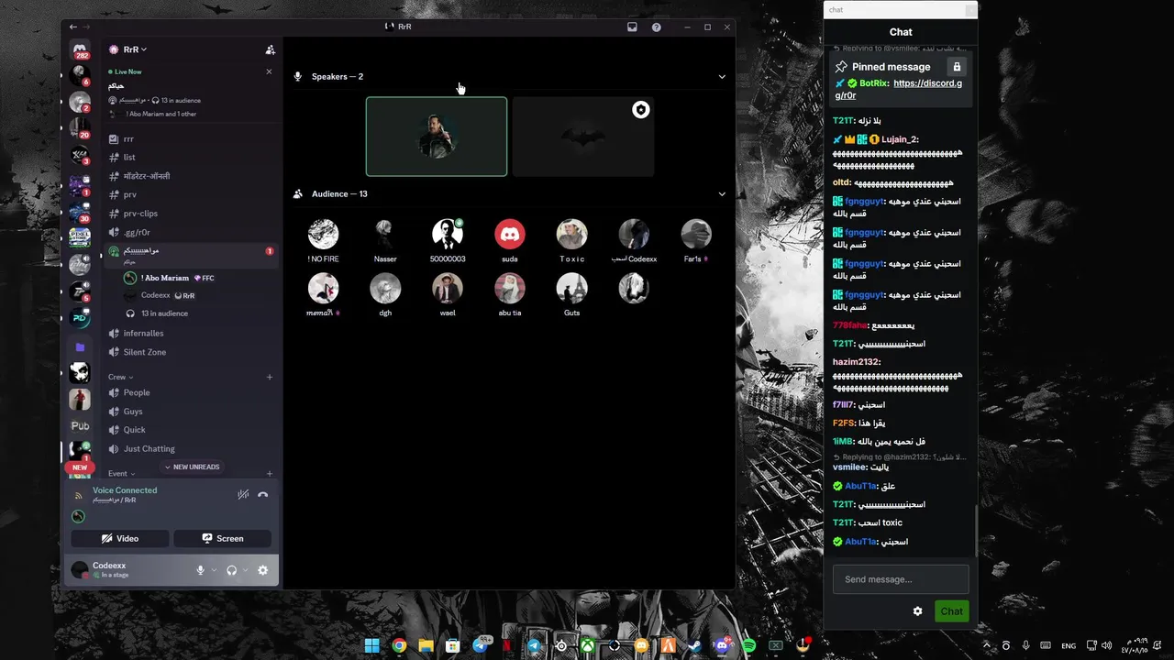Deafen with the headphones icon

coord(231,570)
